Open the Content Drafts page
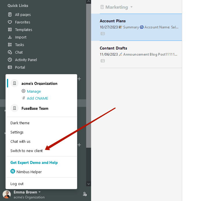 [x=113, y=48]
